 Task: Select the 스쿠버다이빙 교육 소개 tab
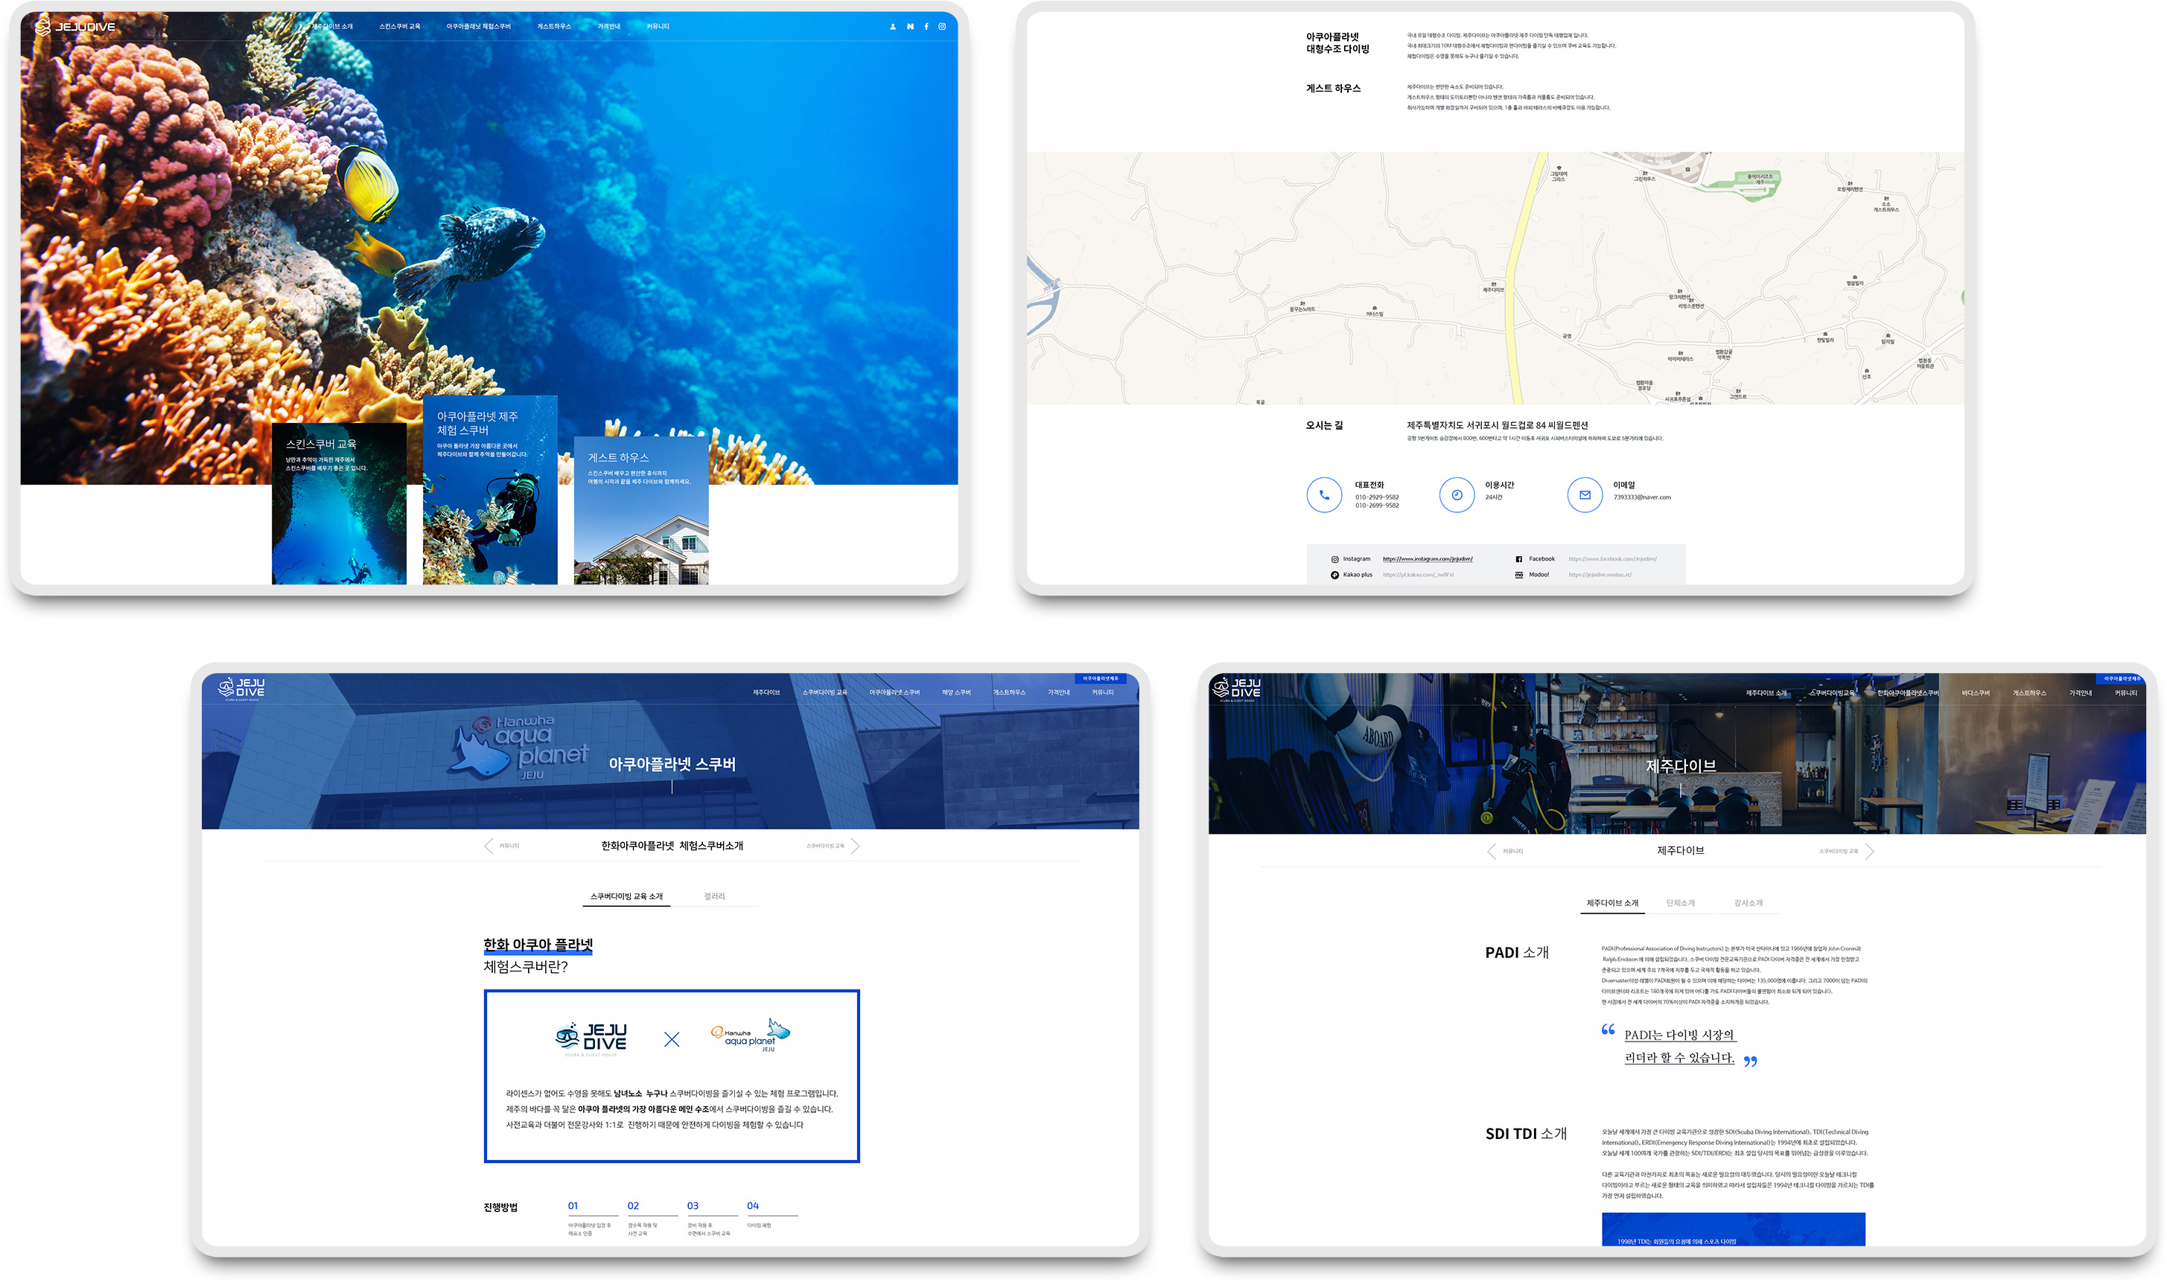coord(626,896)
